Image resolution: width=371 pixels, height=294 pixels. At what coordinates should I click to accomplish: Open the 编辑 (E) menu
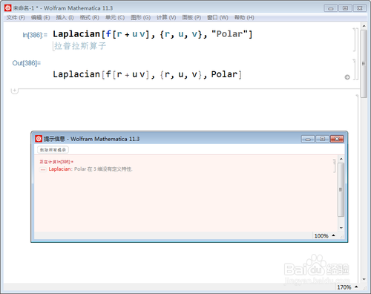(40, 18)
